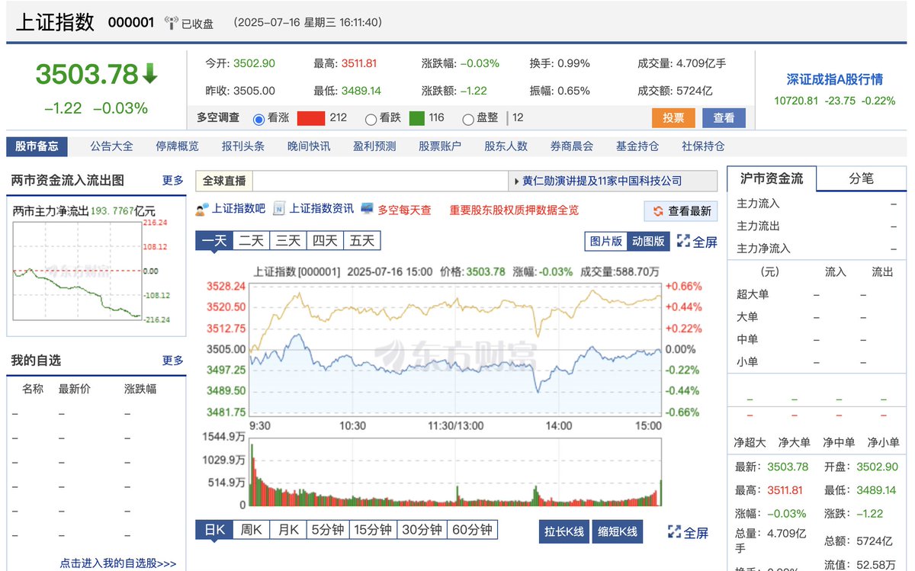Select the 二天 chart tab
The image size is (915, 571).
(x=251, y=241)
